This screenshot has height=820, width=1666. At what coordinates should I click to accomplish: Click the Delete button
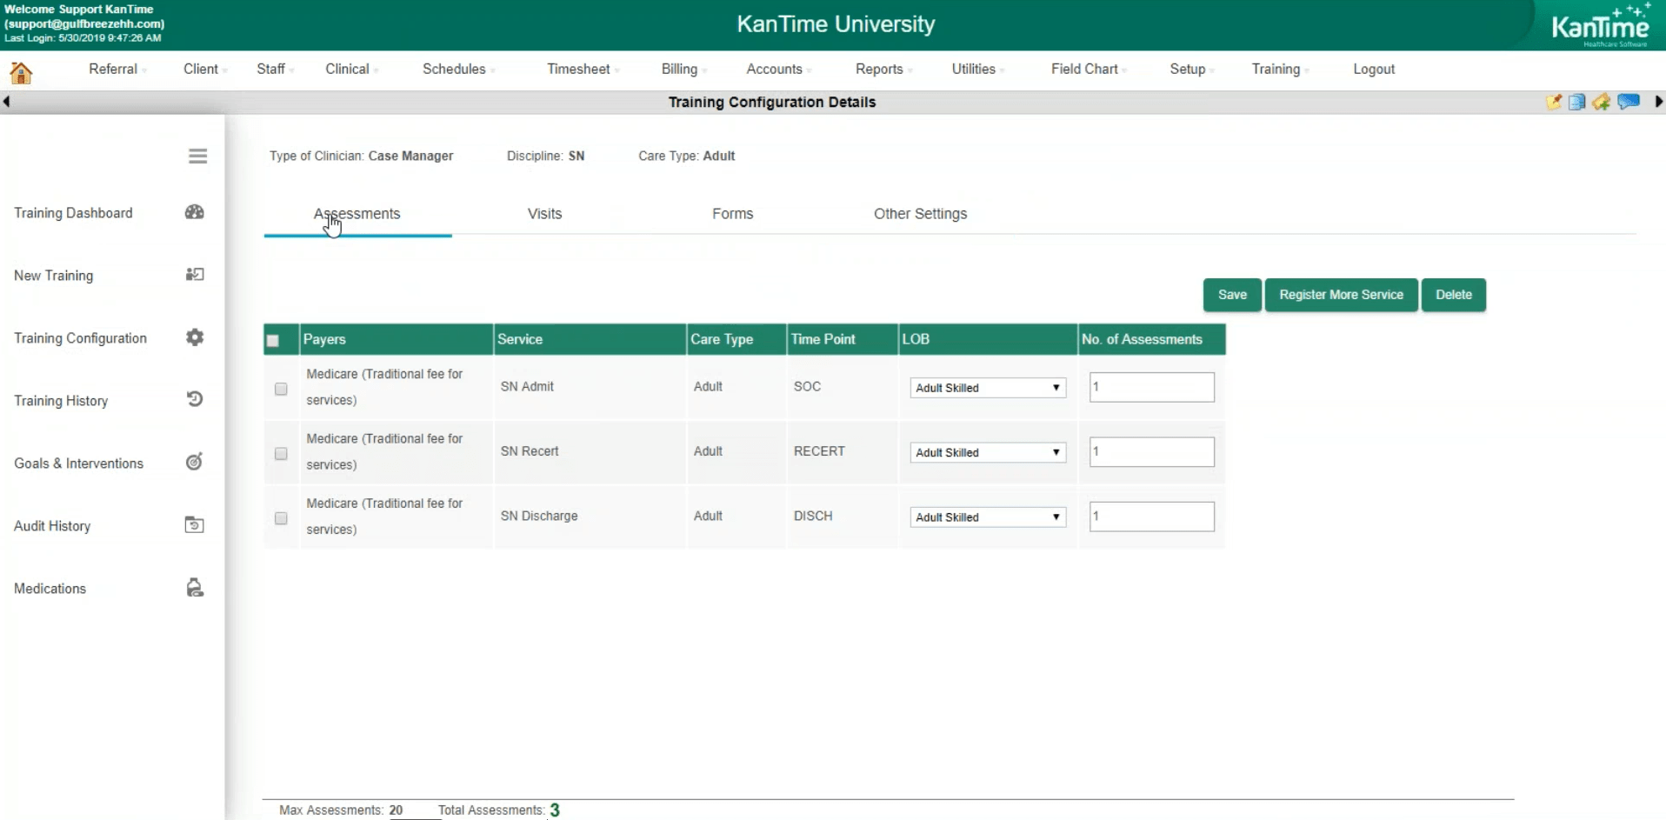point(1454,295)
